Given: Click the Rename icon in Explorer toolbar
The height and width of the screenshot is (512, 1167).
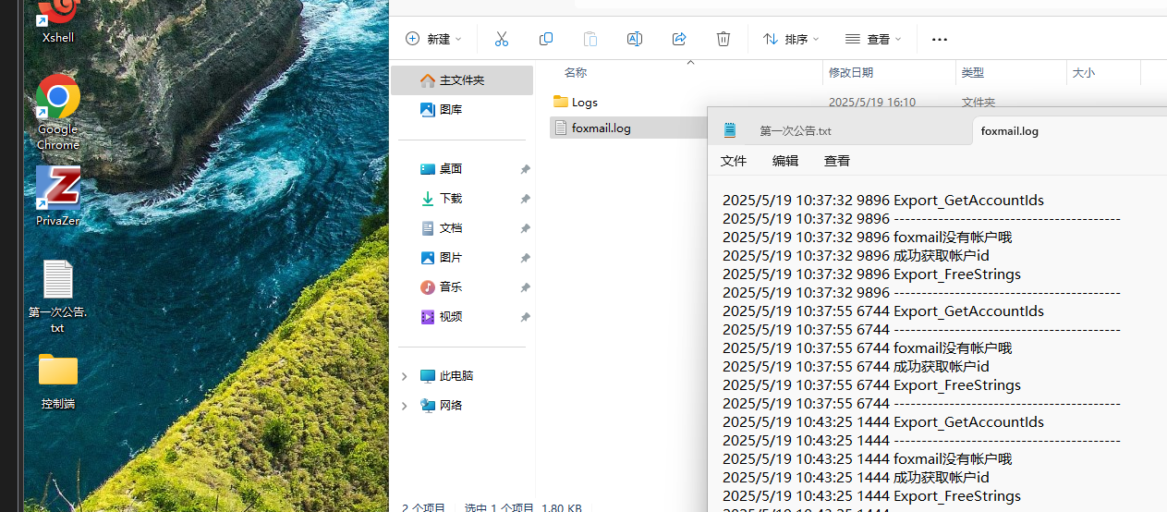Looking at the screenshot, I should click(x=635, y=39).
